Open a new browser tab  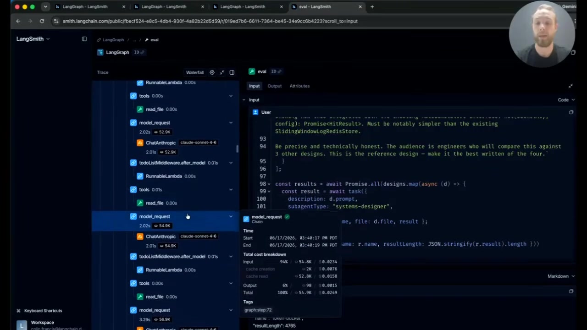point(372,7)
